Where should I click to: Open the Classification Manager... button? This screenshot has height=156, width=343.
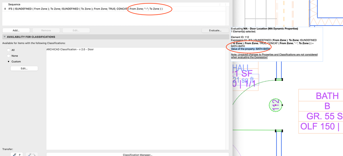tap(138, 154)
